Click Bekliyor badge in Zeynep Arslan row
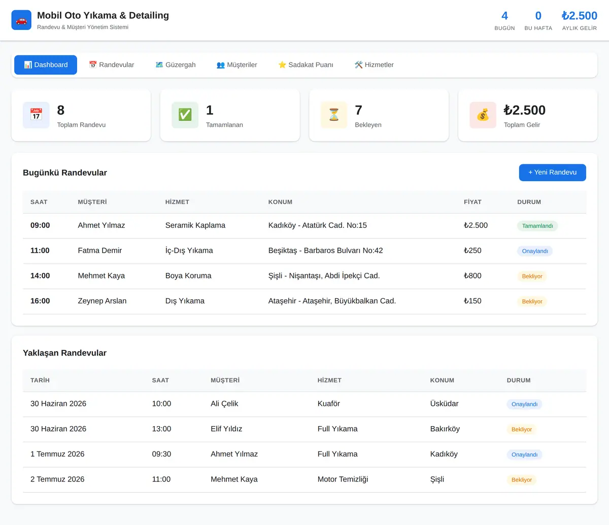The width and height of the screenshot is (609, 525). click(x=532, y=301)
